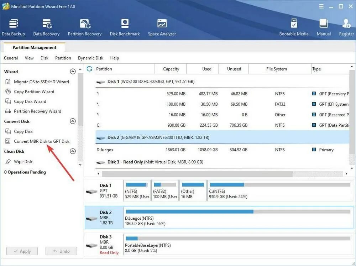Screen dimensions: 356x266
Task: Collapse the Convert Disk section
Action: click(73, 121)
